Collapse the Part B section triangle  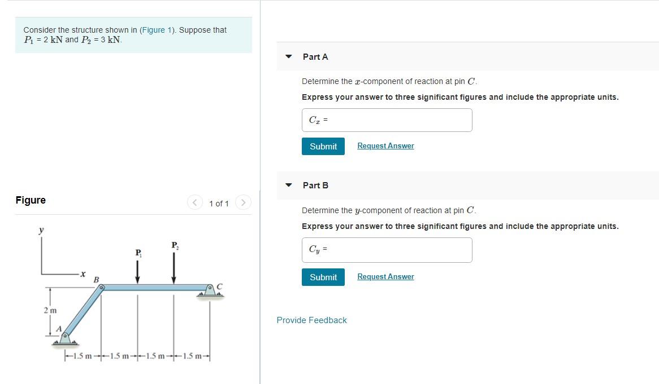coord(289,186)
